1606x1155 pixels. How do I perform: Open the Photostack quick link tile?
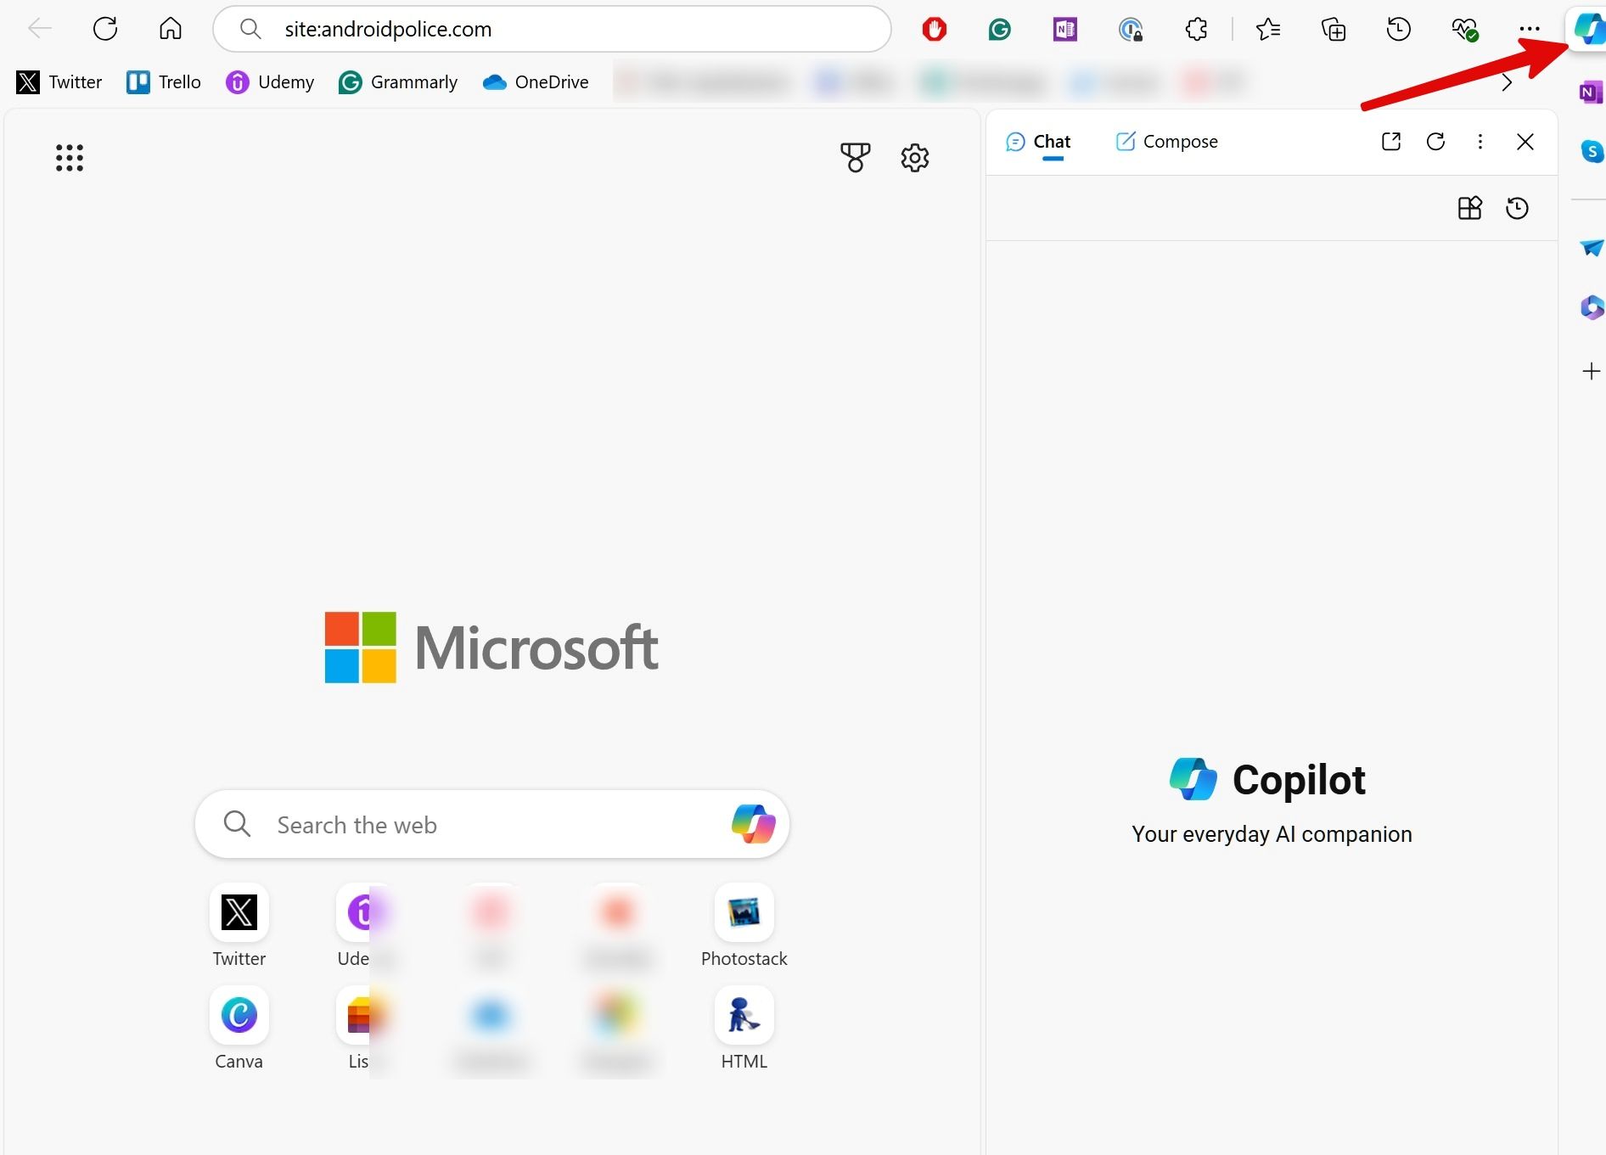click(x=744, y=926)
